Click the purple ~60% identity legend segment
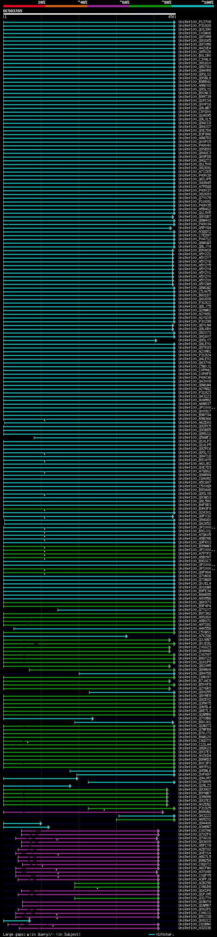Viewport: 217px width, 937px height. (x=108, y=6)
